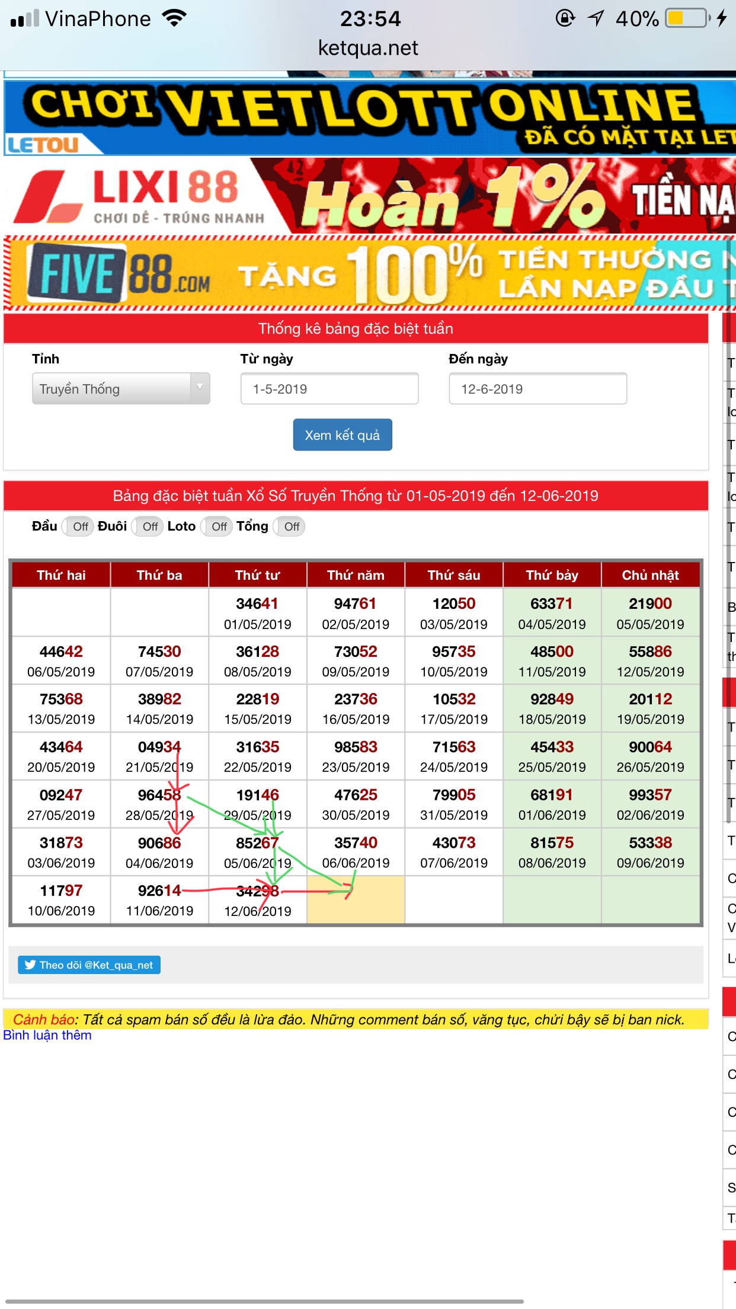Image resolution: width=736 pixels, height=1309 pixels.
Task: Open the LIXI88 advertisement banner
Action: 370,196
